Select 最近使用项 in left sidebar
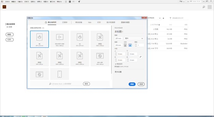The width and height of the screenshot is (214, 117). (x=11, y=24)
